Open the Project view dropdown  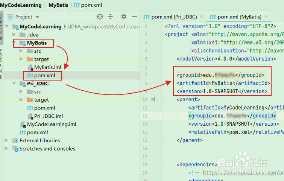coord(38,17)
